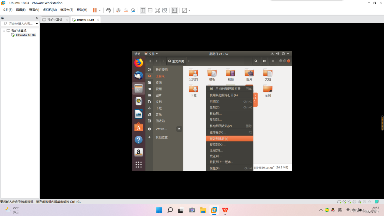
Task: Switch to VMware Unity mode
Action: click(x=165, y=10)
